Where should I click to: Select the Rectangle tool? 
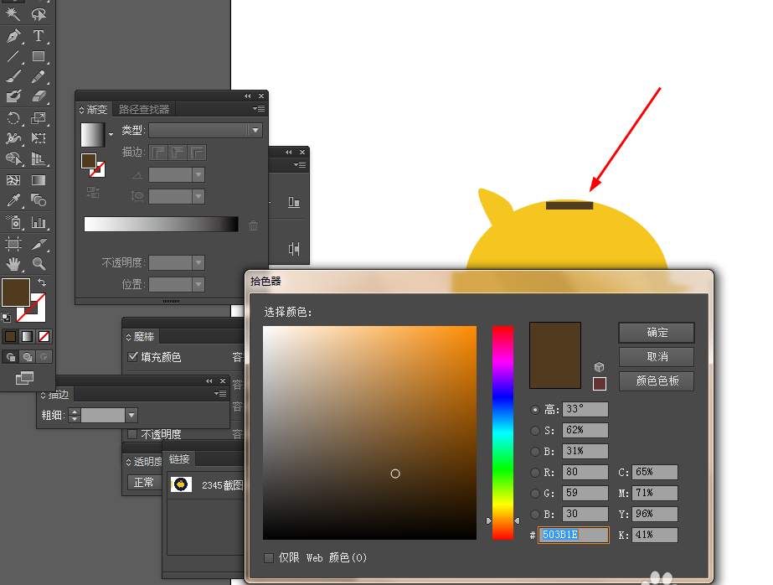(39, 56)
